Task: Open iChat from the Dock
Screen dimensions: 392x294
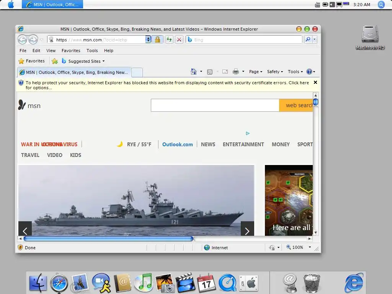Action: [x=101, y=283]
